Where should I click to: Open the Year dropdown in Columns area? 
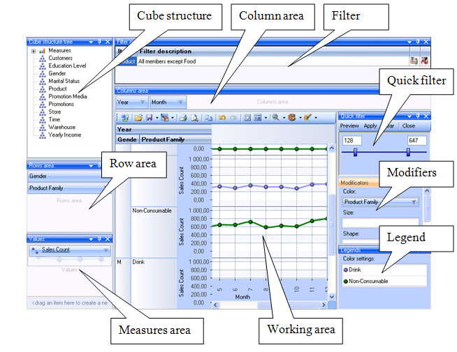click(143, 102)
